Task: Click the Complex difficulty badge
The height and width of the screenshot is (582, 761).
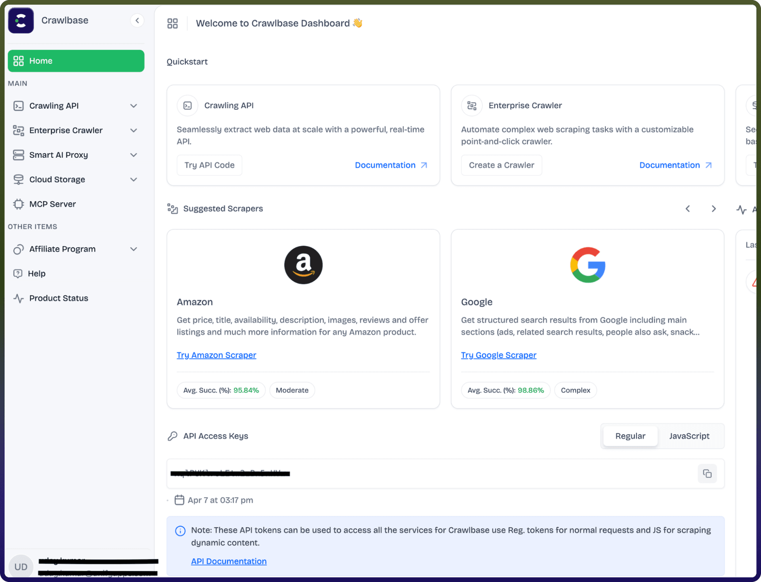Action: (576, 390)
